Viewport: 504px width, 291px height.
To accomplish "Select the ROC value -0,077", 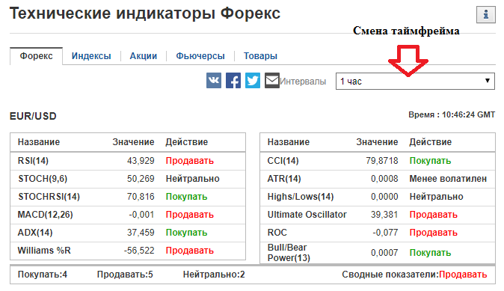I will 385,233.
